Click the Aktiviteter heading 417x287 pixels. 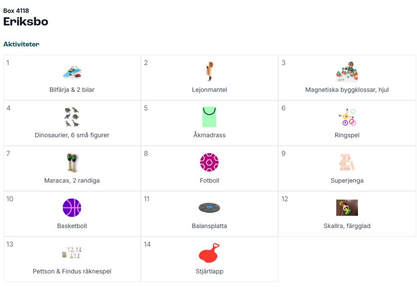pyautogui.click(x=21, y=44)
